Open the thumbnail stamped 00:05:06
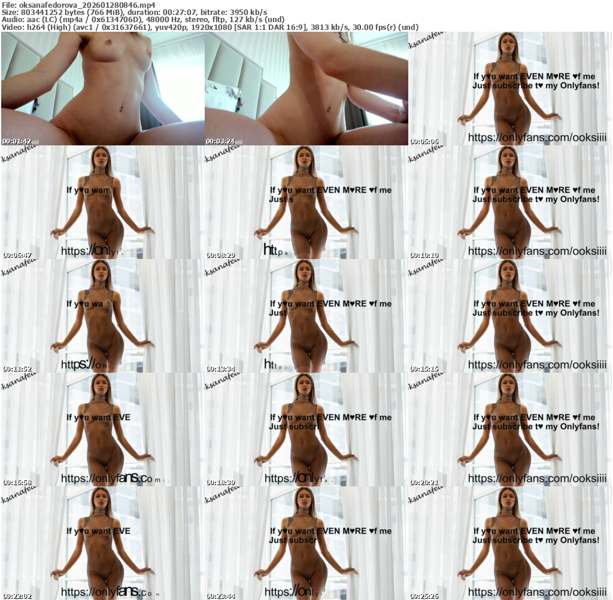613x600 pixels. point(510,89)
